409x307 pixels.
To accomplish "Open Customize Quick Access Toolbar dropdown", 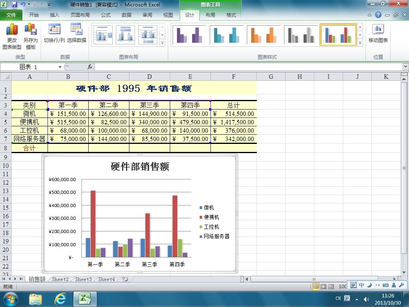I will (x=49, y=5).
